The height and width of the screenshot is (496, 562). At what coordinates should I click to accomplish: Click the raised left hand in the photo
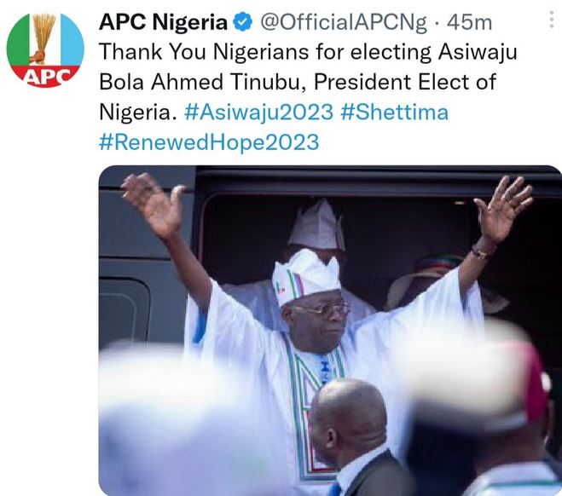coord(152,205)
